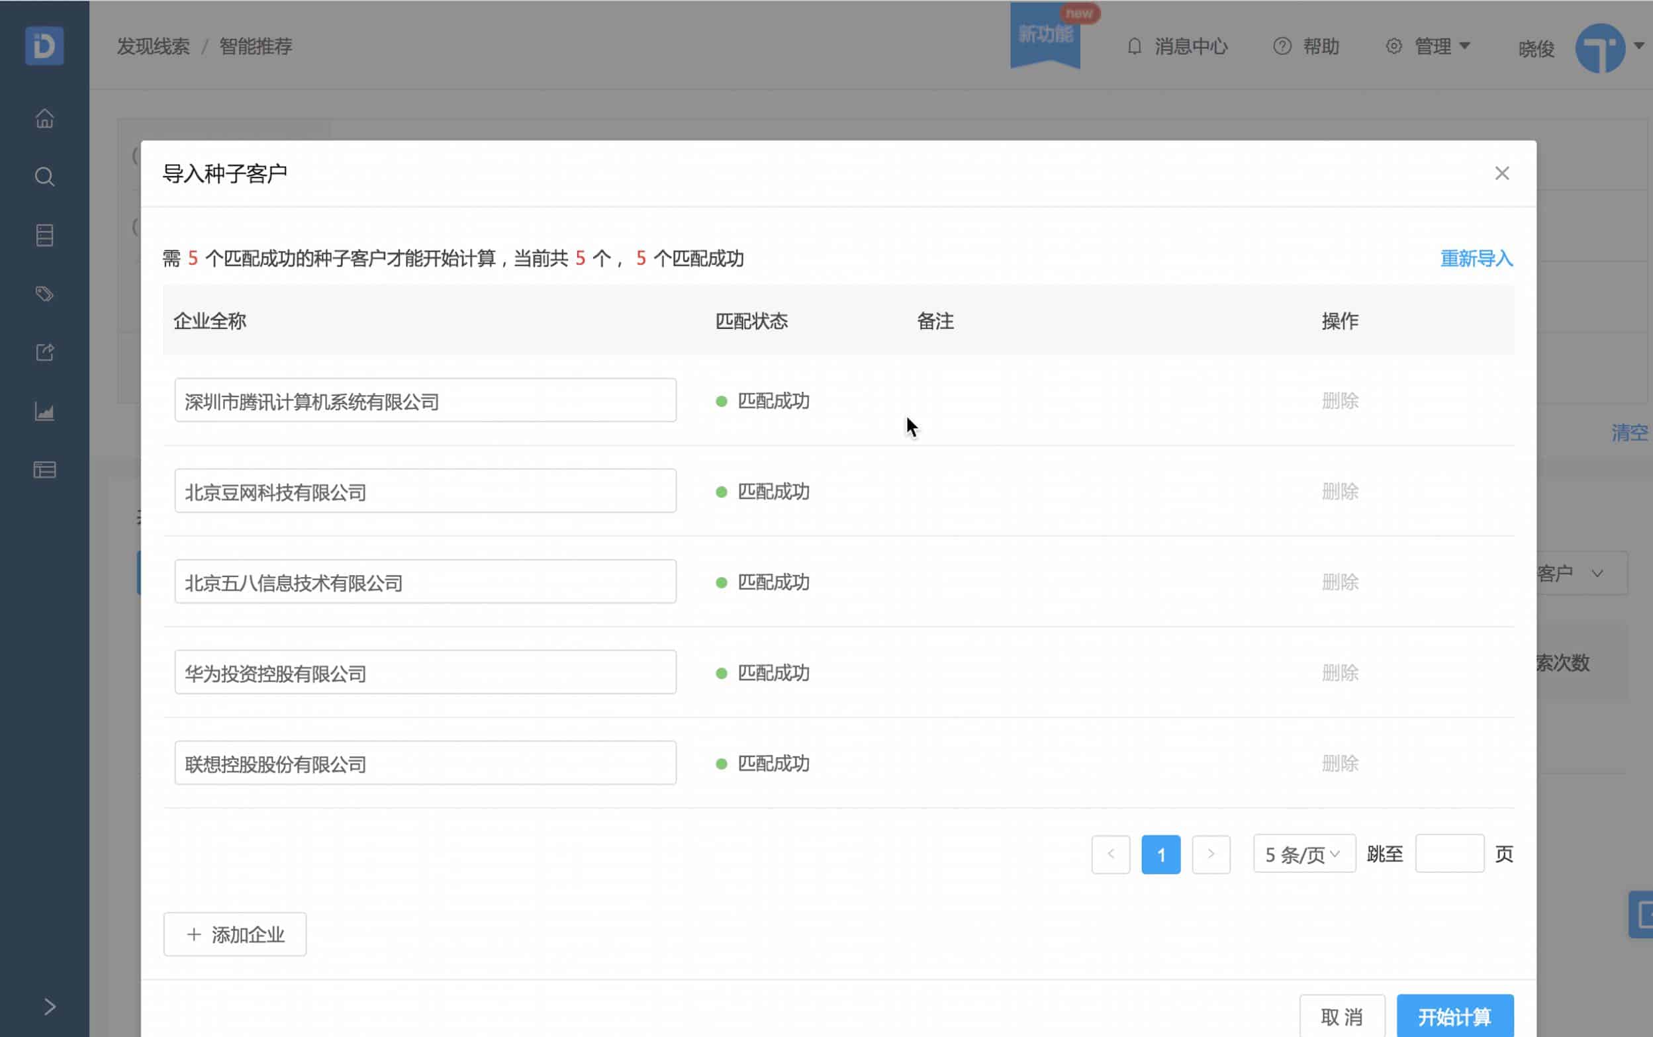Open the export share icon in the sidebar
1653x1037 pixels.
click(x=44, y=353)
